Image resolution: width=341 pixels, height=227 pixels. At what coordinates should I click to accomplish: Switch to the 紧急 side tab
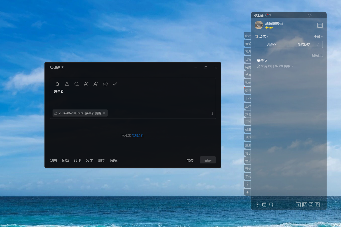pos(247,51)
